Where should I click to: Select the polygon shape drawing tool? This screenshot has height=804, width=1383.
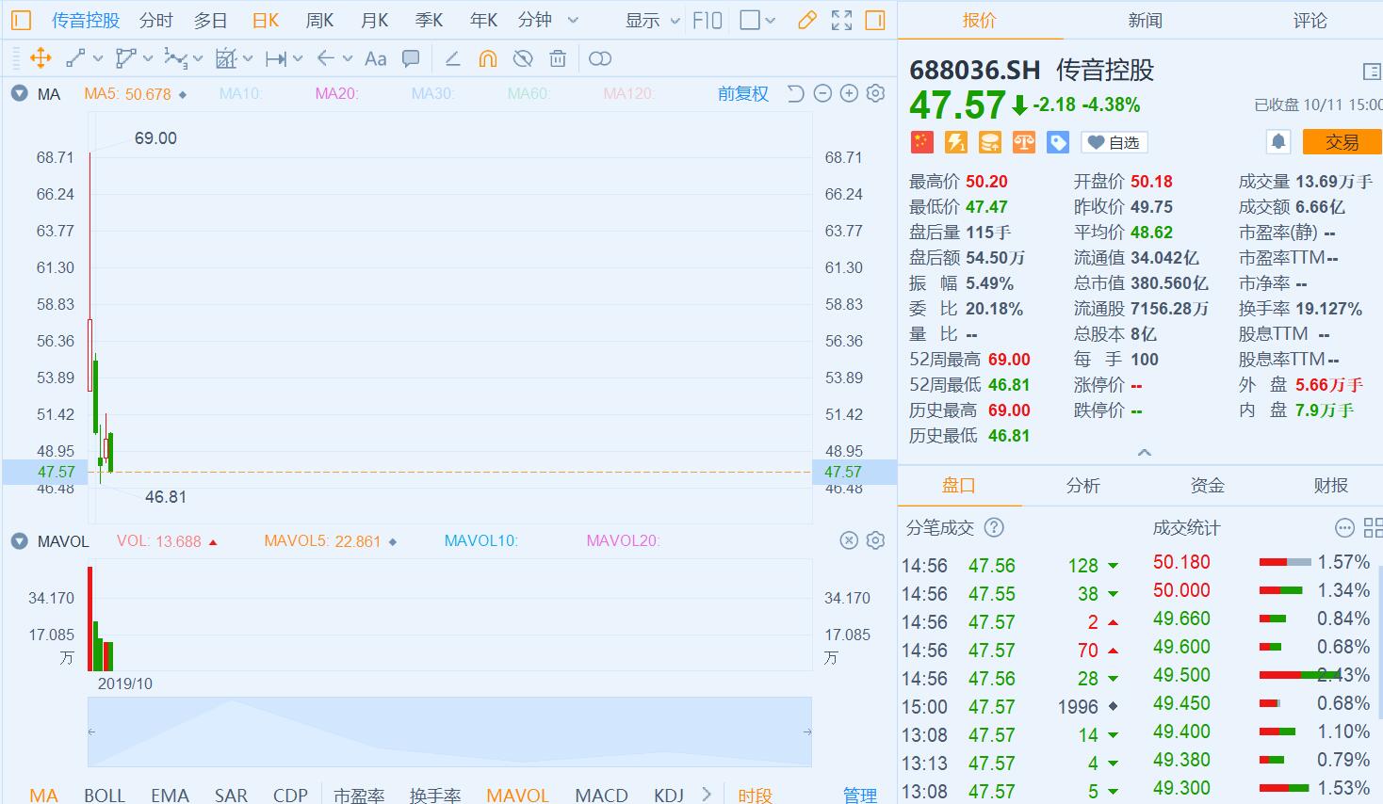125,58
